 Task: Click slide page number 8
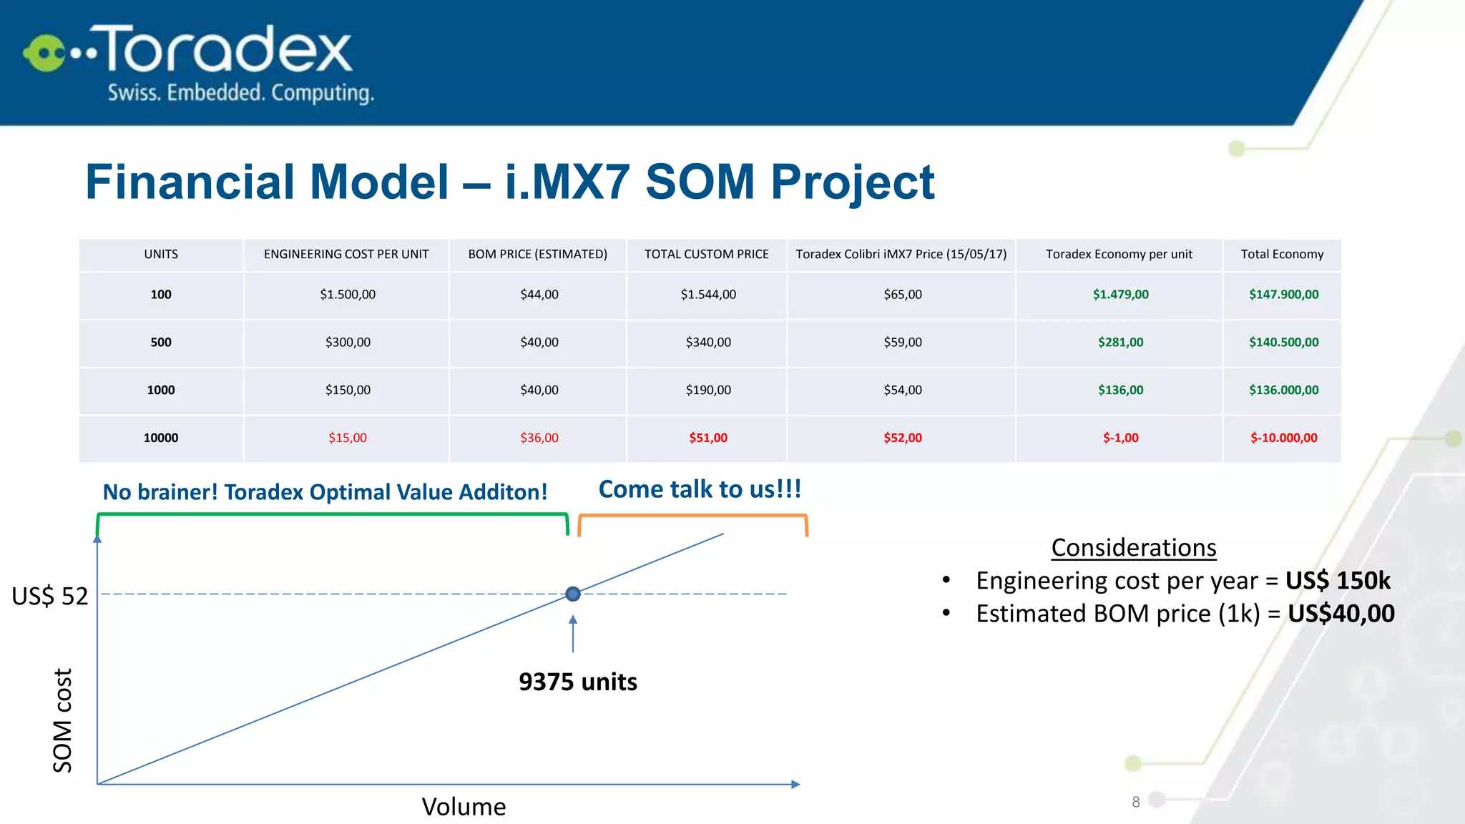(1136, 802)
